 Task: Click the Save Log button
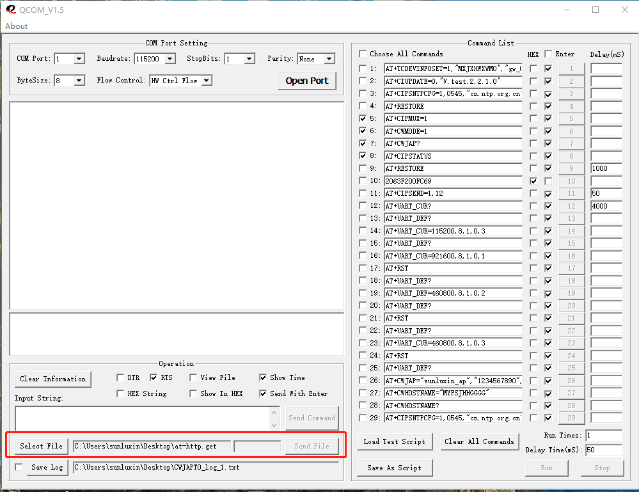(47, 467)
